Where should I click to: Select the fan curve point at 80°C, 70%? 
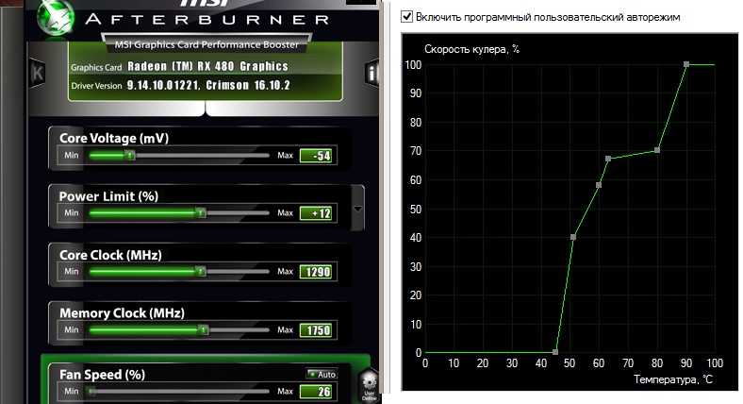pyautogui.click(x=657, y=150)
